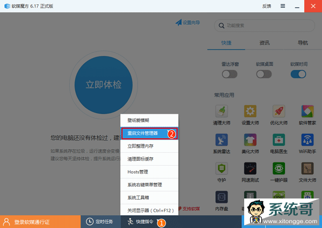Launch the 优化大师 rocket icon
This screenshot has height=228, width=322.
pyautogui.click(x=279, y=111)
